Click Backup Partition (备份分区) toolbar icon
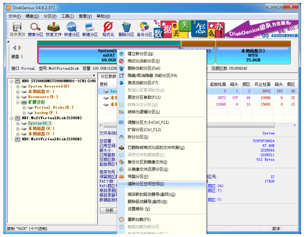Screen dimensions: 307x237 tap(144, 29)
